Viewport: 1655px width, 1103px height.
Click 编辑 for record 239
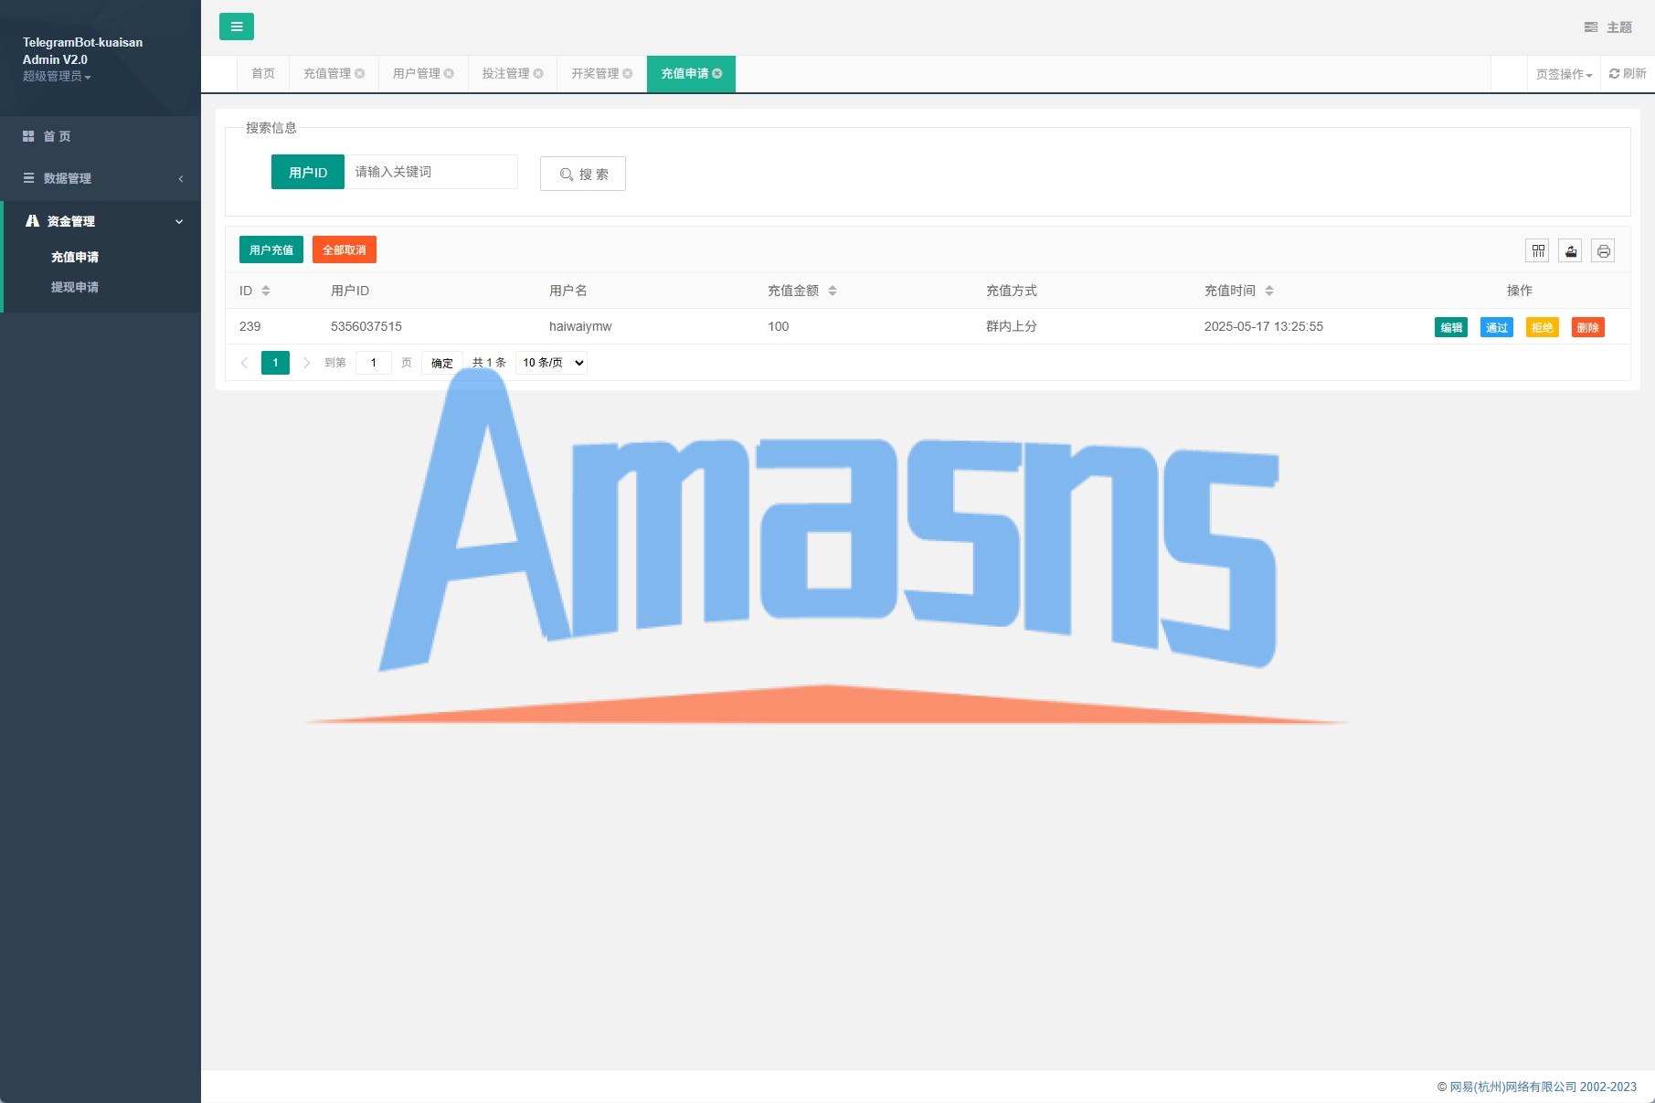[x=1451, y=327]
